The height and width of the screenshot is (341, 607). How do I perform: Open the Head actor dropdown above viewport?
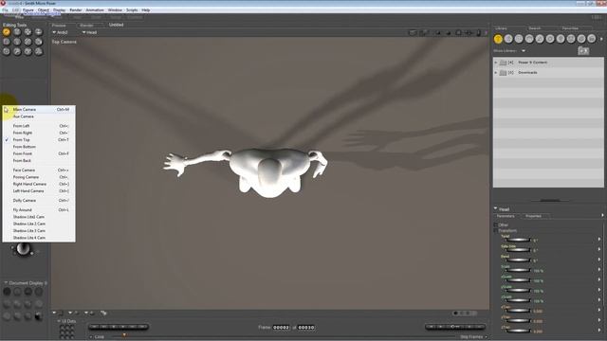(x=89, y=32)
